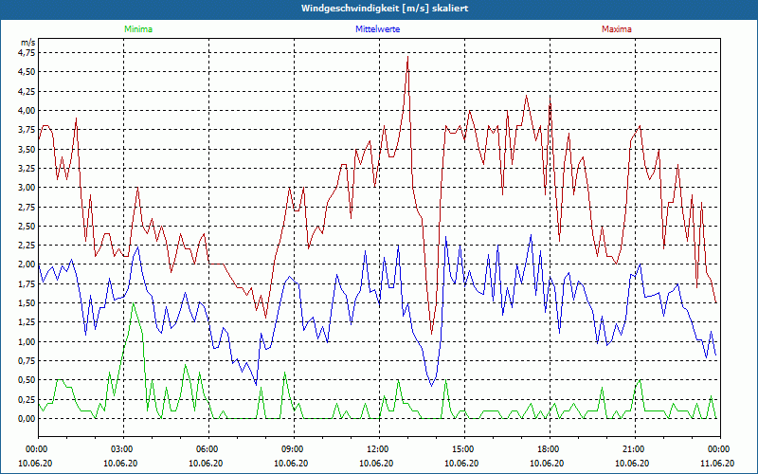Click the y-axis value '4,50'
Image resolution: width=758 pixels, height=474 pixels.
coord(28,72)
